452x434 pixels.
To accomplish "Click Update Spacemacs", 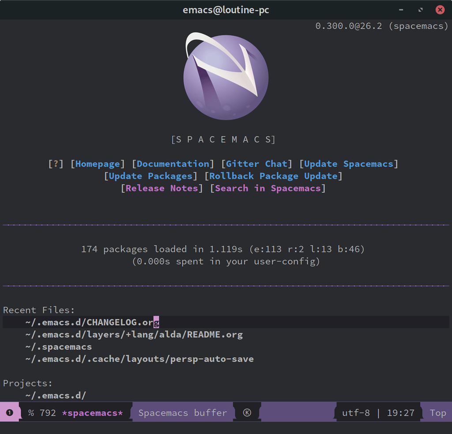I will tap(348, 164).
